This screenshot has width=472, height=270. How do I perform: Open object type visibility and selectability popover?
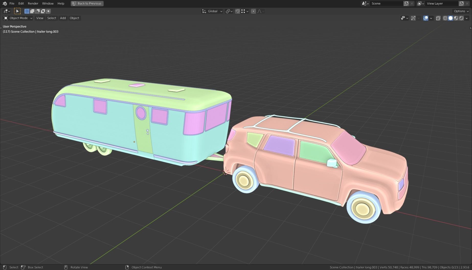click(x=404, y=18)
